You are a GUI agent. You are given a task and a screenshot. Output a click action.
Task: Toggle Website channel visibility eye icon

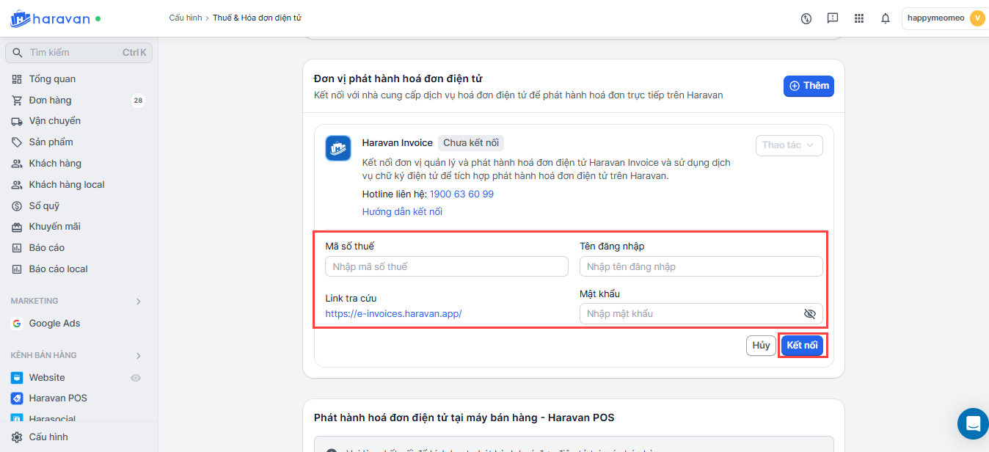click(135, 378)
